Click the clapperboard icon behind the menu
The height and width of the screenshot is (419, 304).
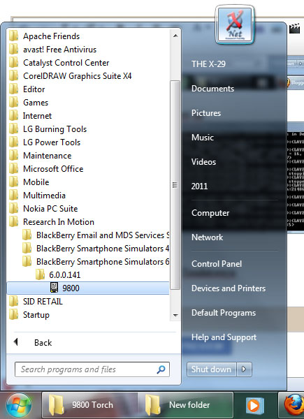pyautogui.click(x=295, y=28)
